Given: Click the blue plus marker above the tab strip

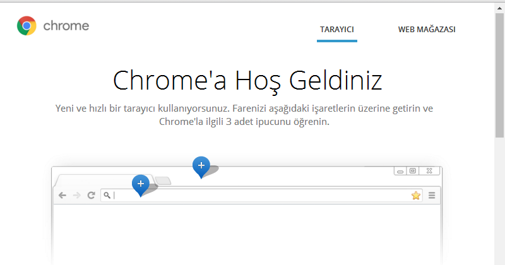Looking at the screenshot, I should (x=201, y=166).
